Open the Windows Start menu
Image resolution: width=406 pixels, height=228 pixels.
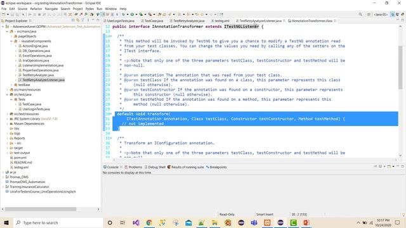6,222
